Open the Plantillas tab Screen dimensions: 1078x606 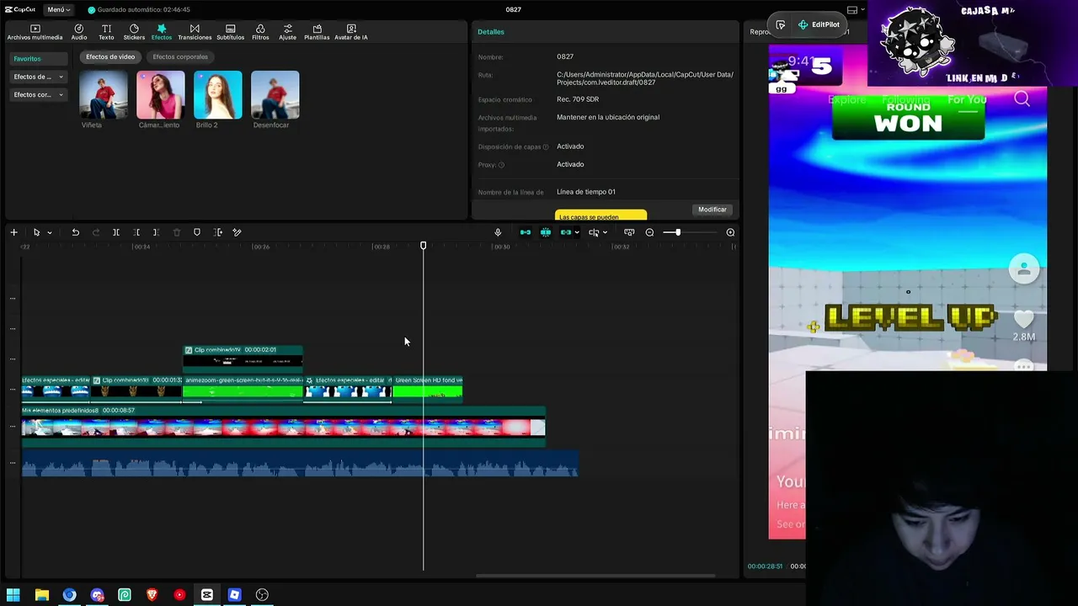pyautogui.click(x=317, y=32)
